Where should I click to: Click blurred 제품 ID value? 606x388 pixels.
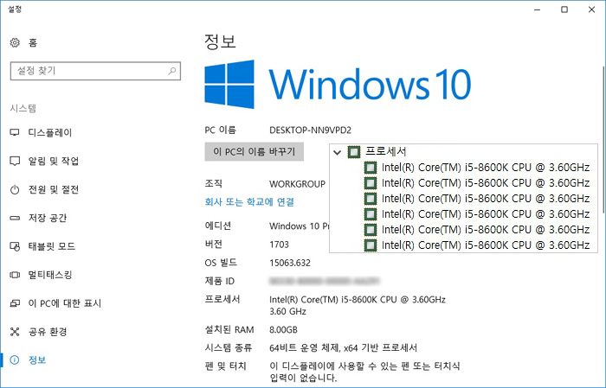coord(324,281)
